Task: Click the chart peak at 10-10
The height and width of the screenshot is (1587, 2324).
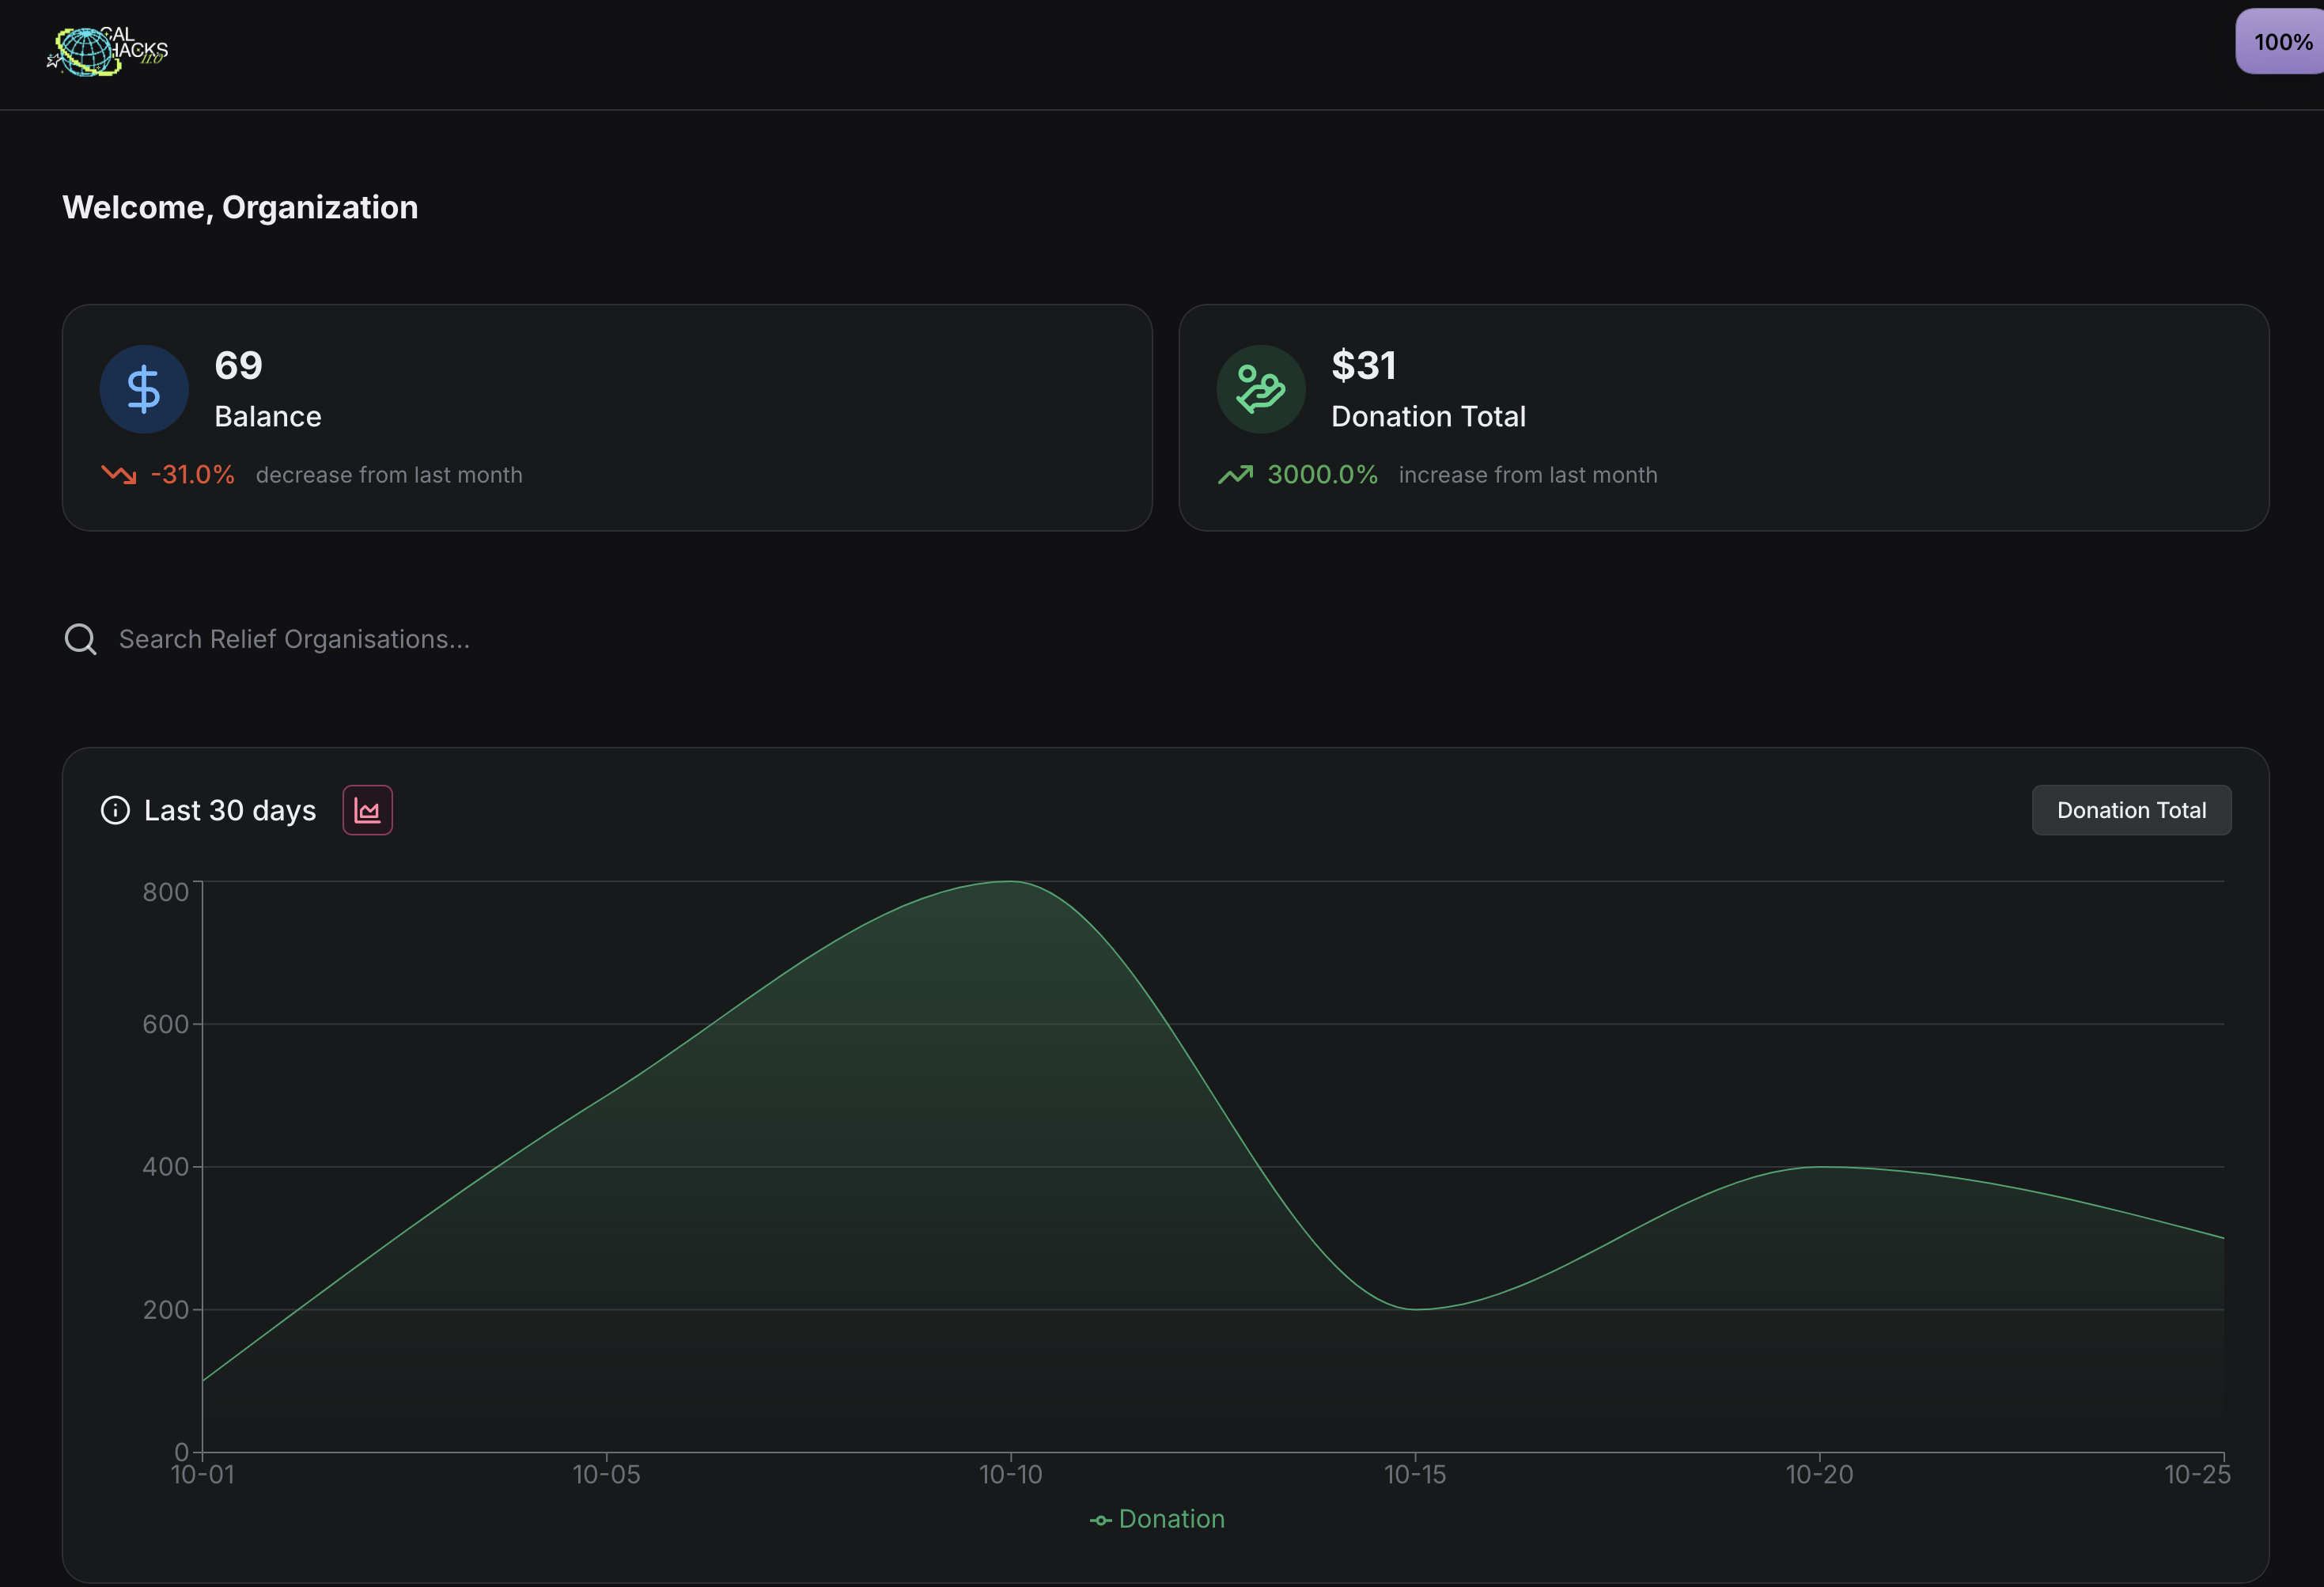Action: point(1010,882)
